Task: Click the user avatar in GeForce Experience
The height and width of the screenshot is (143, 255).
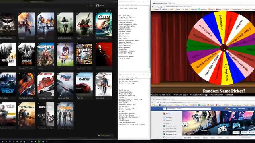Action: (98, 6)
